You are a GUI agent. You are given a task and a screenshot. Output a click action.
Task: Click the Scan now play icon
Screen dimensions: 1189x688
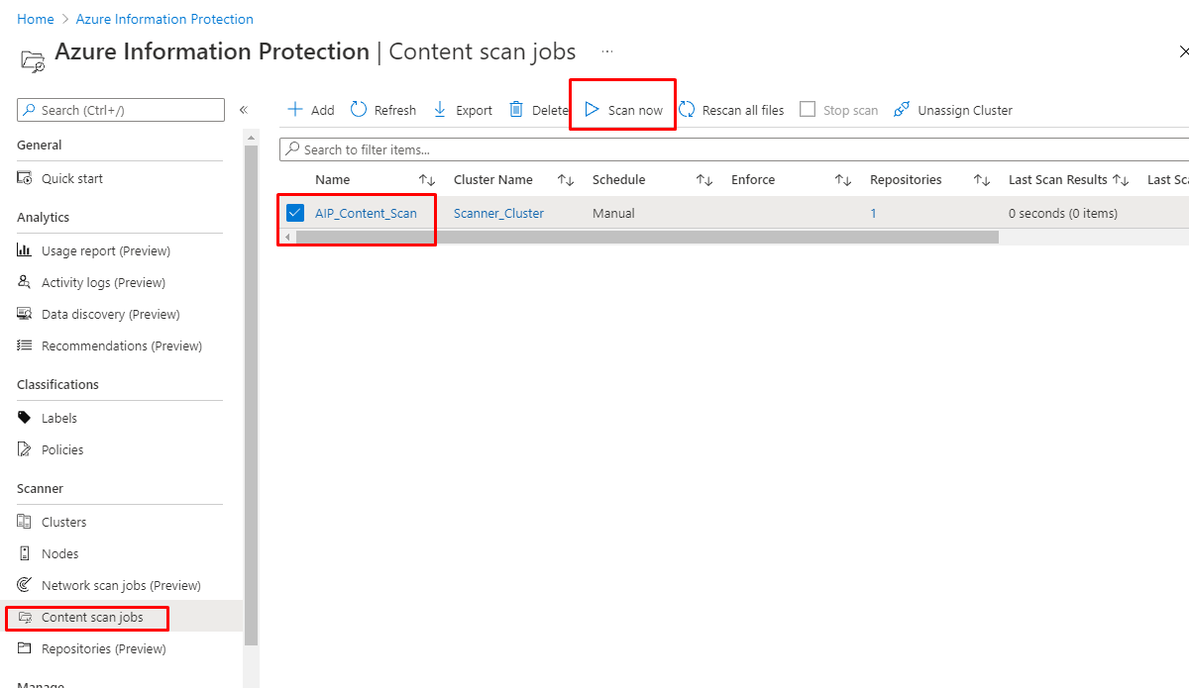592,110
